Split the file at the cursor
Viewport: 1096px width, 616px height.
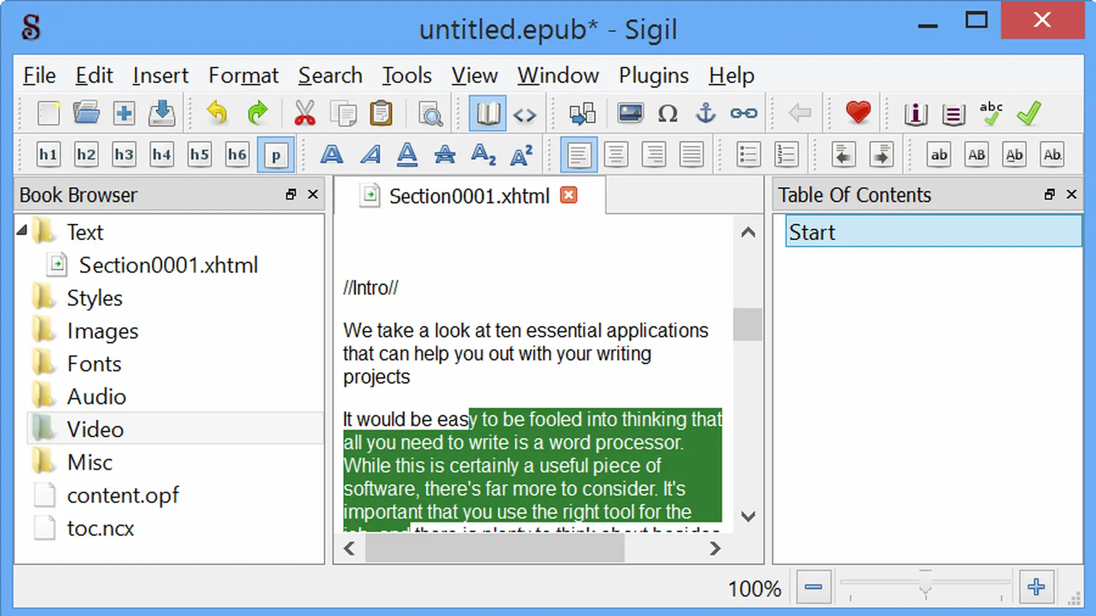point(583,114)
